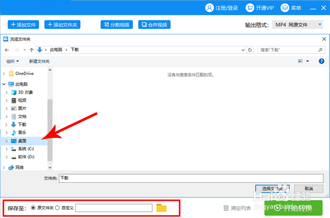This screenshot has width=330, height=218.
Task: Select the 桌面 folder
Action: pos(22,141)
